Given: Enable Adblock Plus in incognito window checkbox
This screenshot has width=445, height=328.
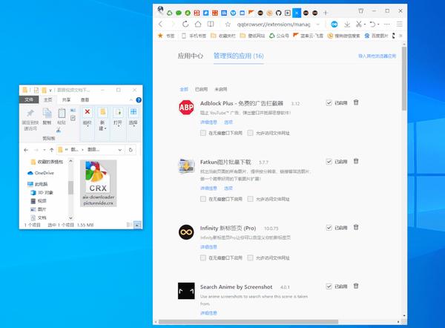Looking at the screenshot, I should pos(203,133).
